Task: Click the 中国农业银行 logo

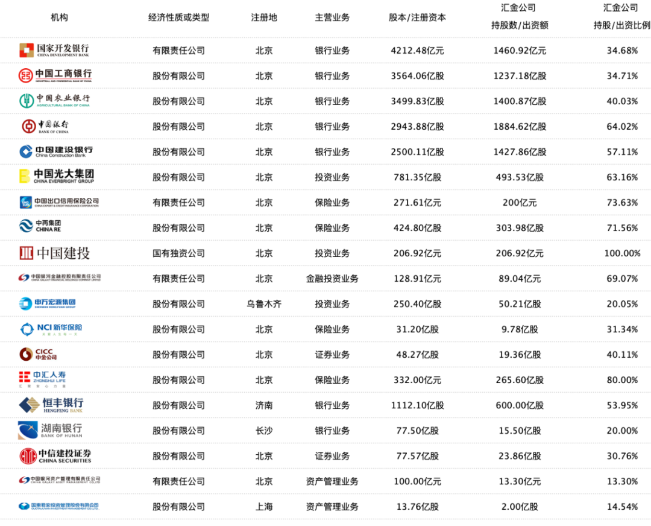Action: (54, 101)
